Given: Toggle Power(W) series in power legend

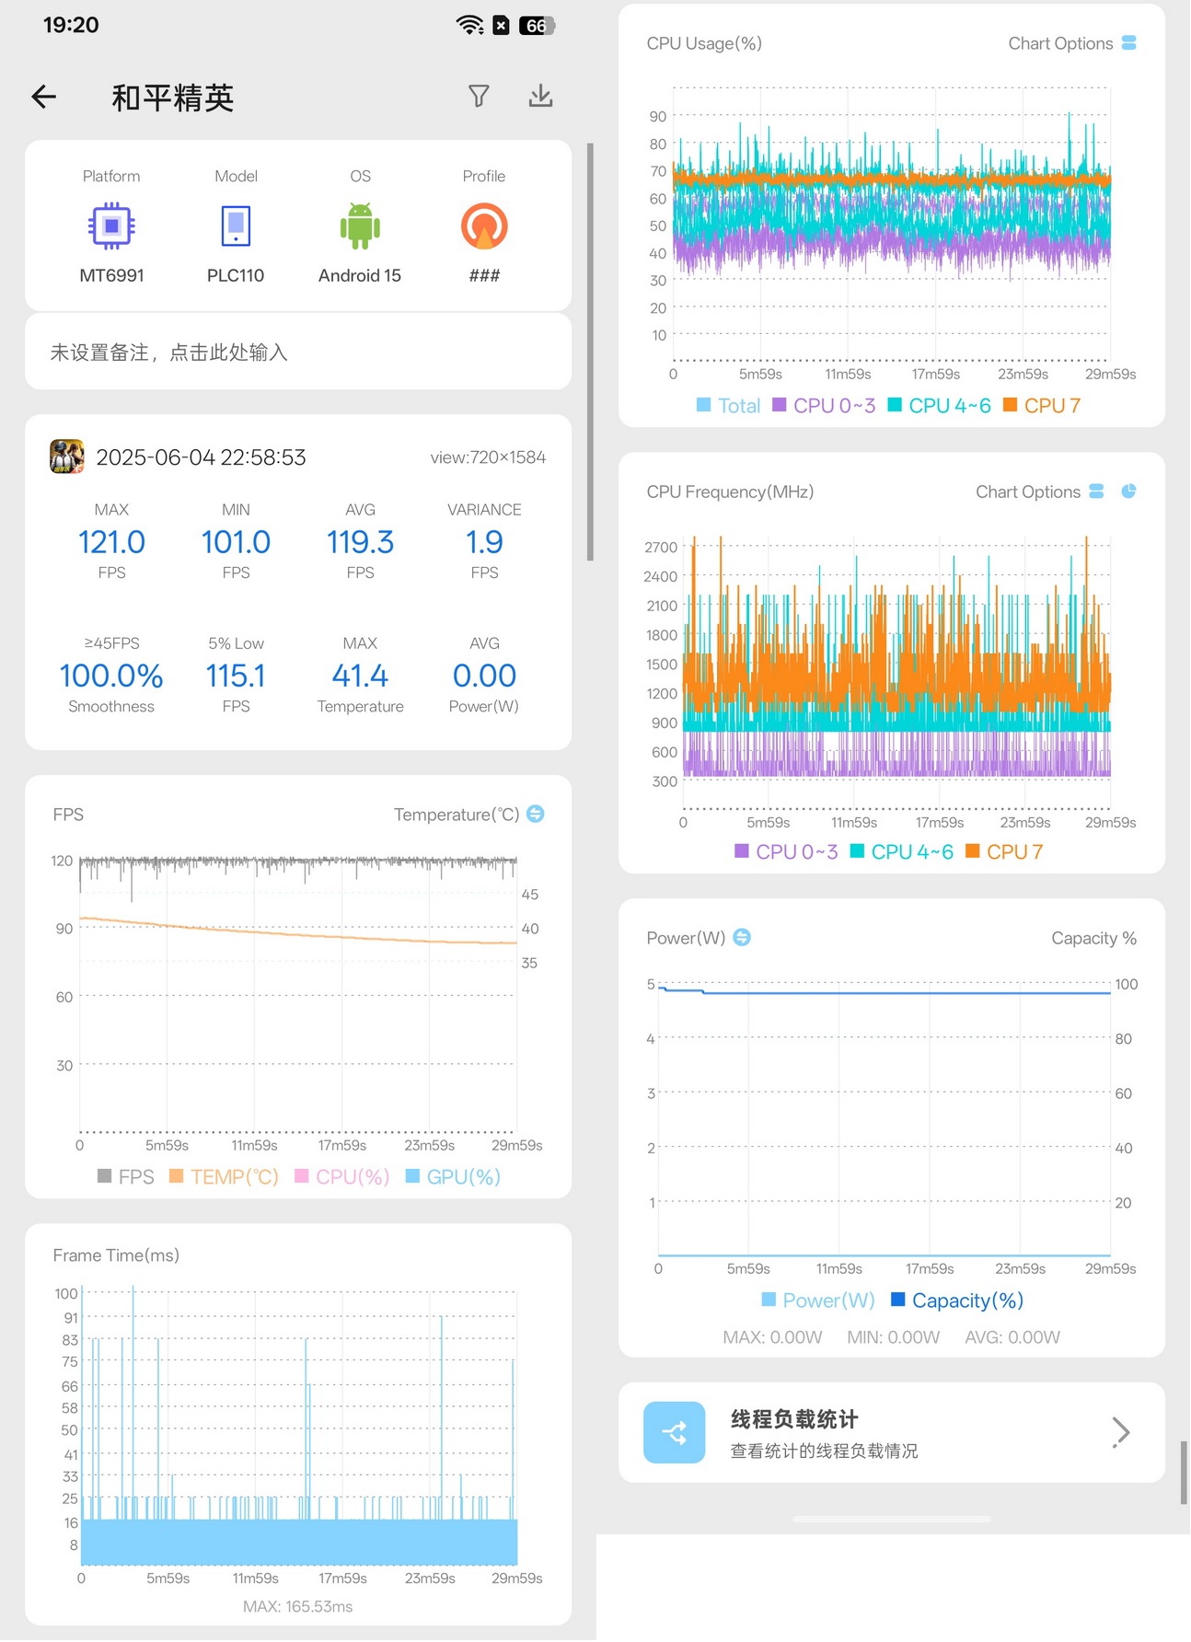Looking at the screenshot, I should (x=818, y=1300).
